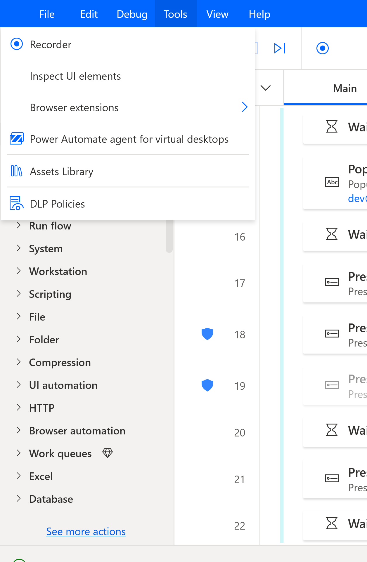This screenshot has height=562, width=367.
Task: Open the Edit menu
Action: (x=89, y=14)
